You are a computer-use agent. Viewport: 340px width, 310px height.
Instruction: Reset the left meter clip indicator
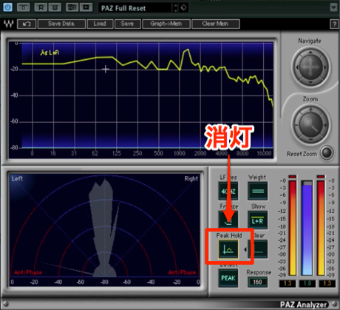click(293, 177)
